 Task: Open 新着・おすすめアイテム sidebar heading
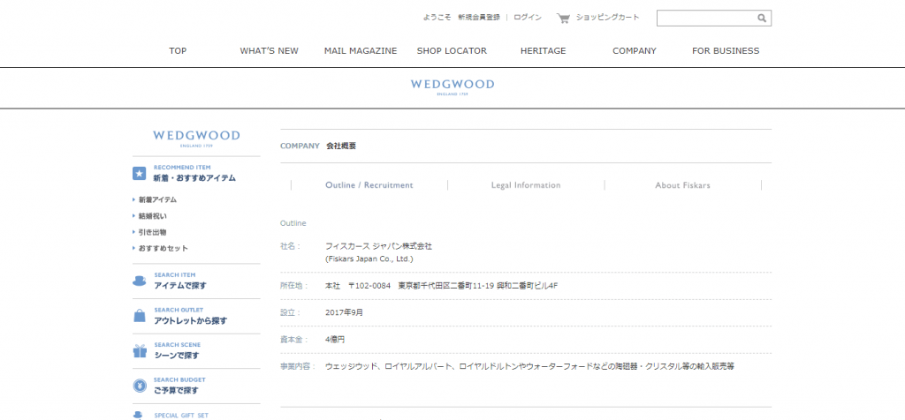[194, 178]
